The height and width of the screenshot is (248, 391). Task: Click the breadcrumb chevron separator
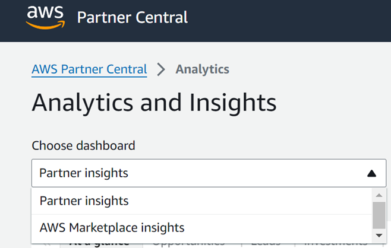tap(161, 69)
